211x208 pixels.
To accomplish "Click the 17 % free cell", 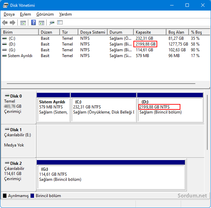I will 195,56.
